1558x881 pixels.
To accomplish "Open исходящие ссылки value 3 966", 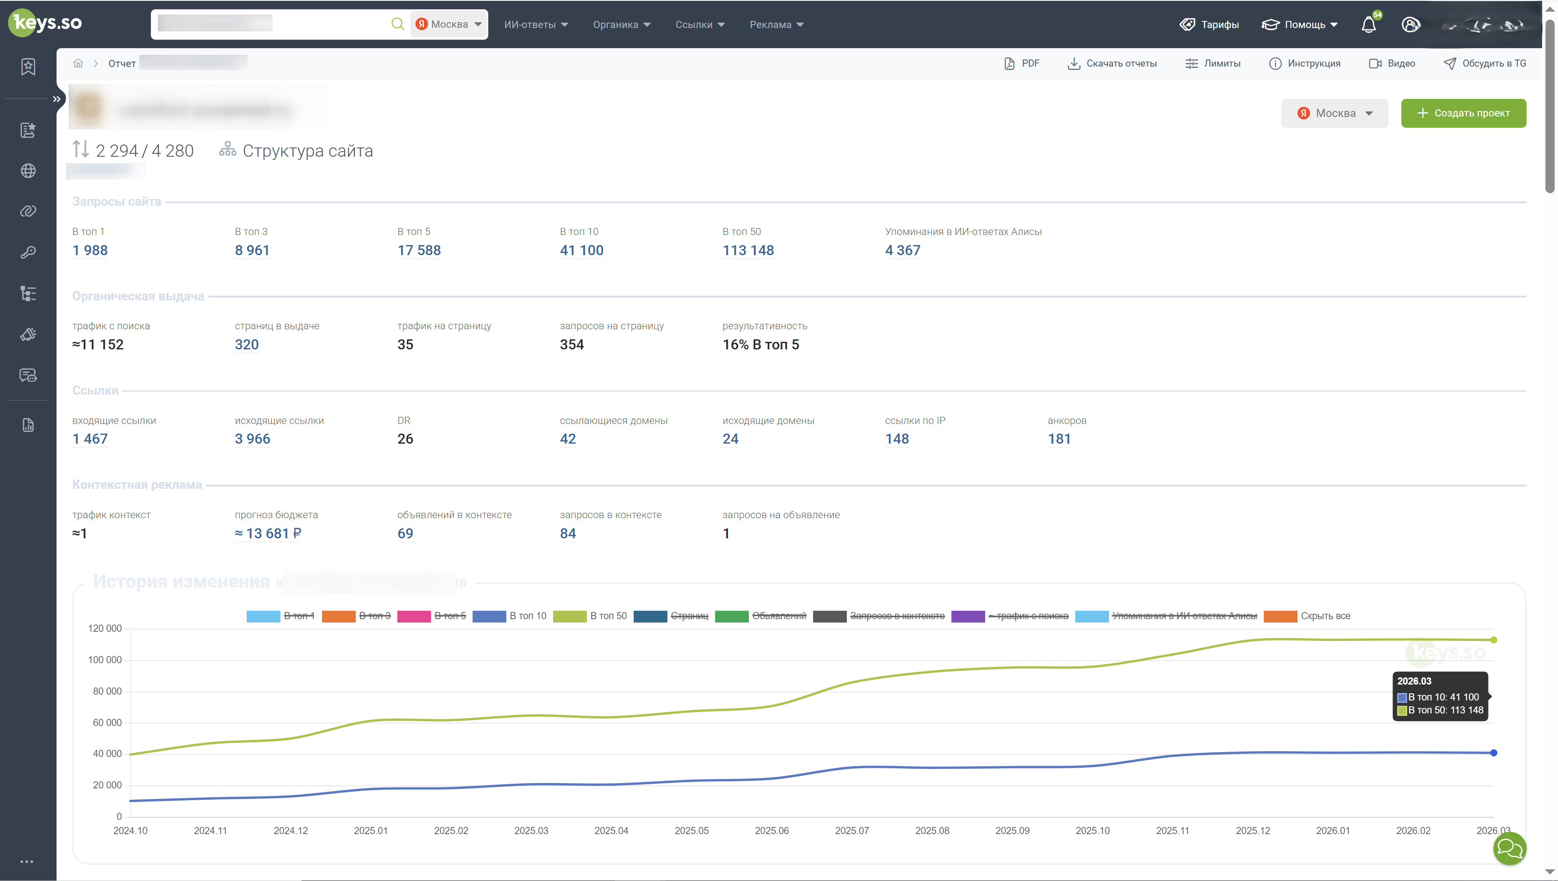I will click(252, 439).
